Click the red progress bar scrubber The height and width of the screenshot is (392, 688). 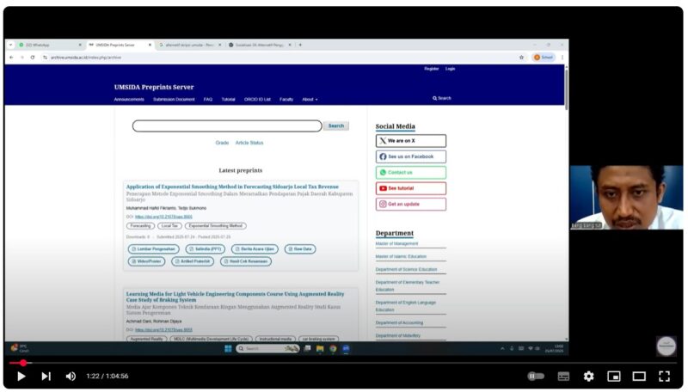[x=23, y=363]
